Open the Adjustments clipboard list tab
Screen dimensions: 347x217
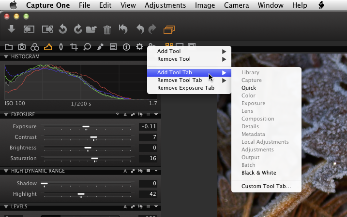pyautogui.click(x=113, y=47)
